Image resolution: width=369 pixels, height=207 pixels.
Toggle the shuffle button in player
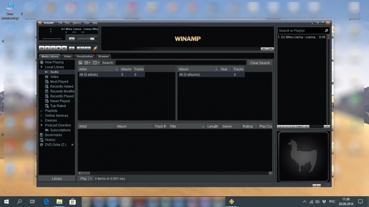[x=82, y=48]
